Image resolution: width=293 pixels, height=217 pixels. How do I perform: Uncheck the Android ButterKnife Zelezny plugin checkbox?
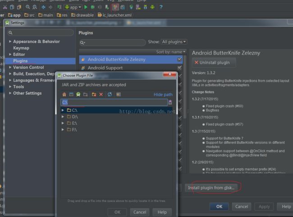click(179, 59)
